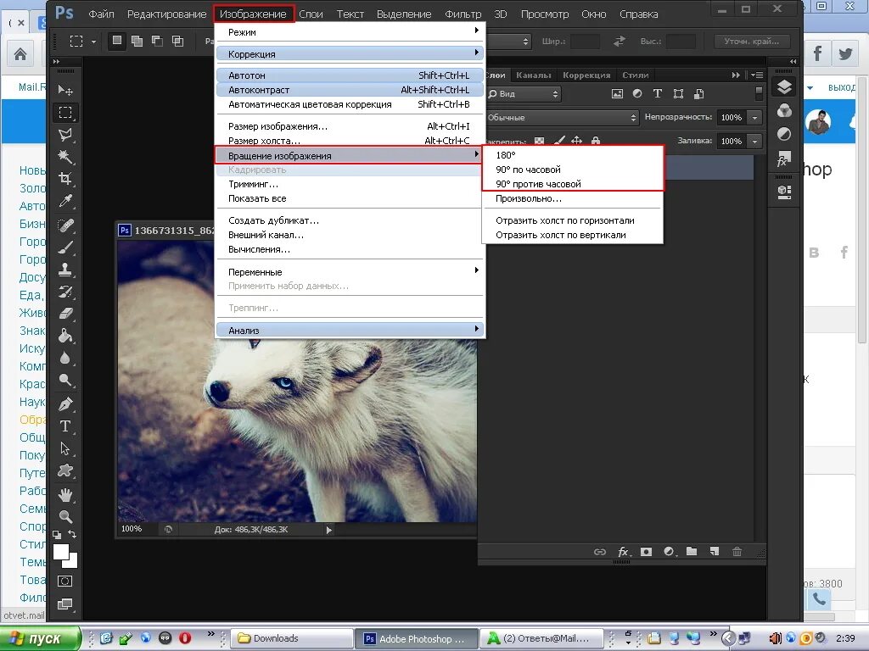Expand the Переменные submenu
Image resolution: width=869 pixels, height=651 pixels.
350,272
